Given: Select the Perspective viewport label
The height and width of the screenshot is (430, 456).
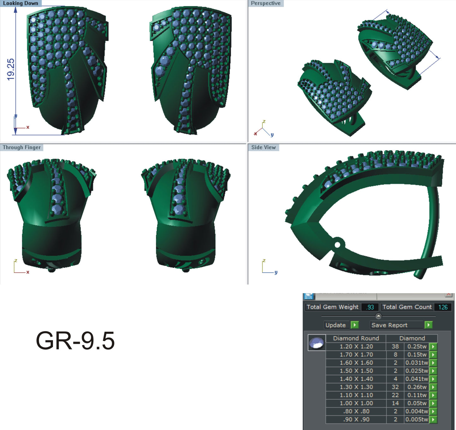Looking at the screenshot, I should click(265, 3).
